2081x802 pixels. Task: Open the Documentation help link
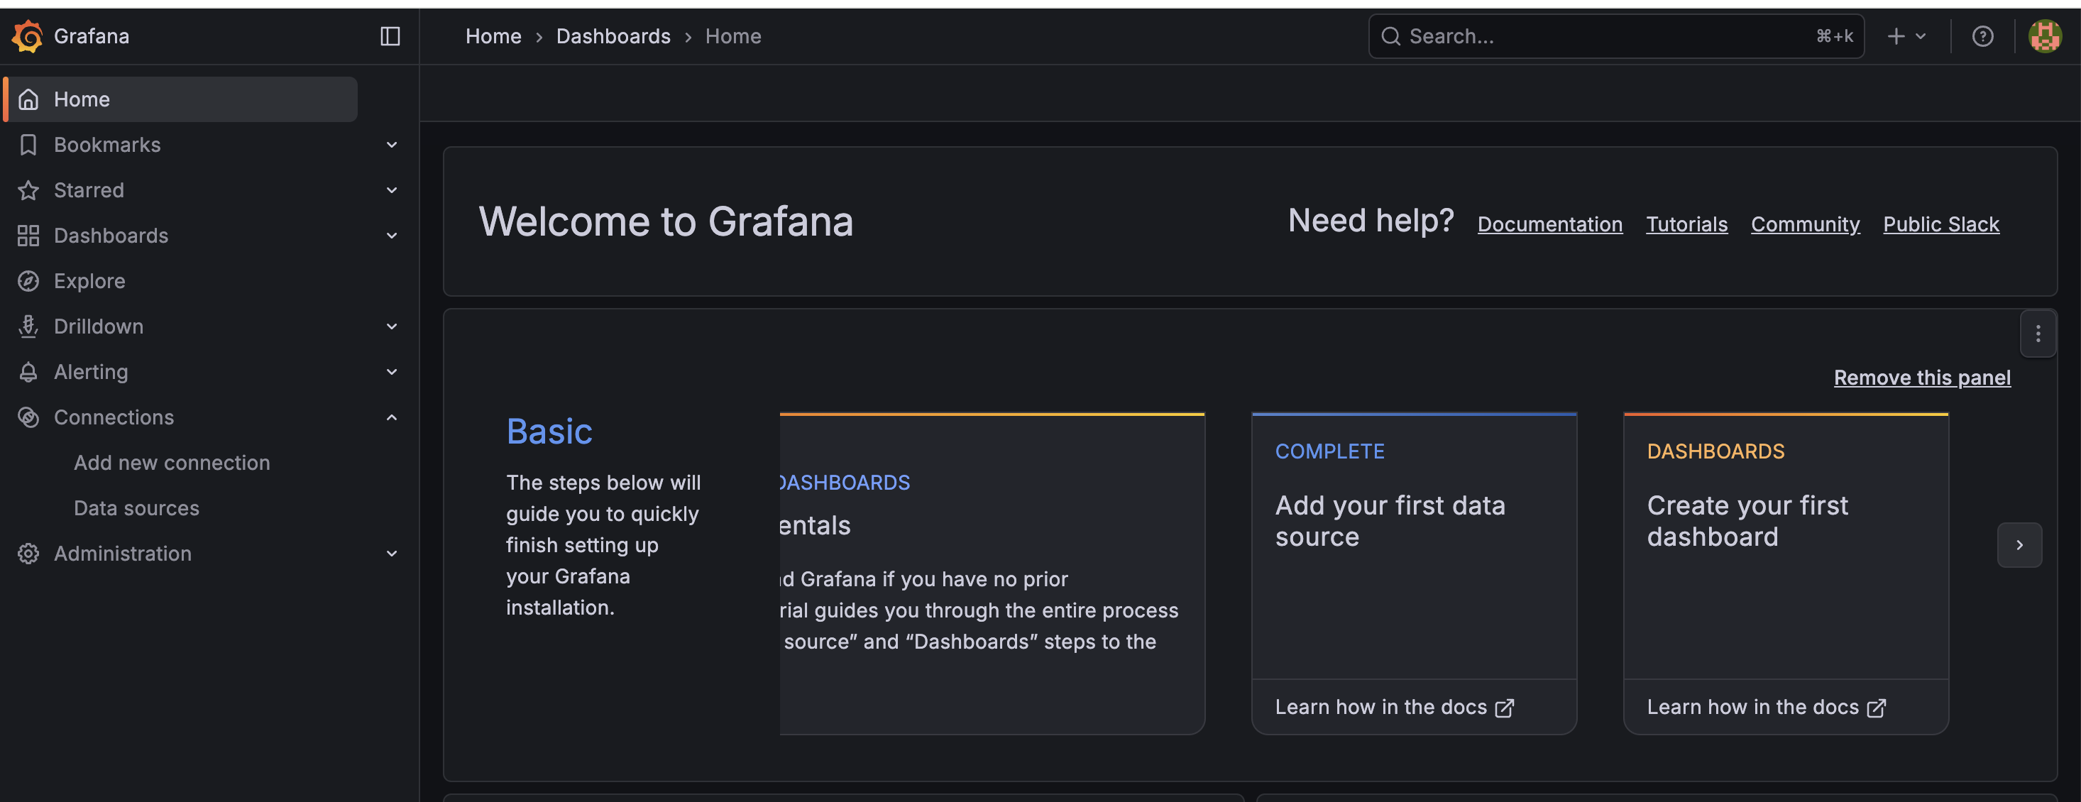click(x=1550, y=224)
